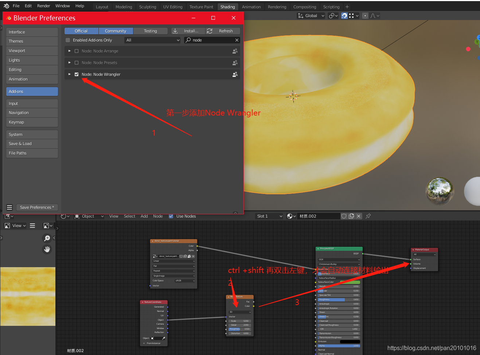The width and height of the screenshot is (480, 355).
Task: Click the community icon on the Node Presets row
Action: tap(235, 63)
